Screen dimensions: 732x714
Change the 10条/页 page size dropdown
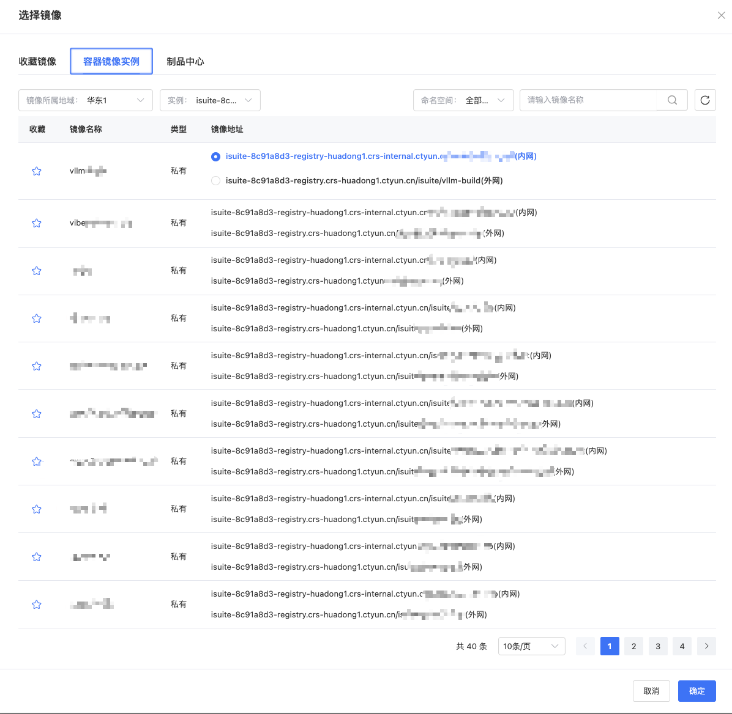[531, 646]
